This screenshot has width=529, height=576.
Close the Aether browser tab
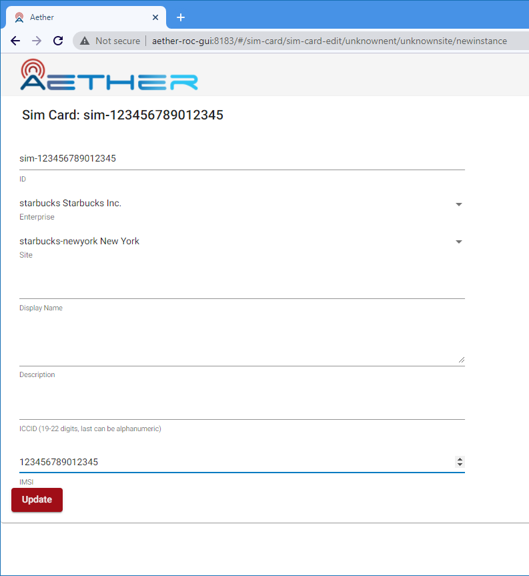(155, 17)
